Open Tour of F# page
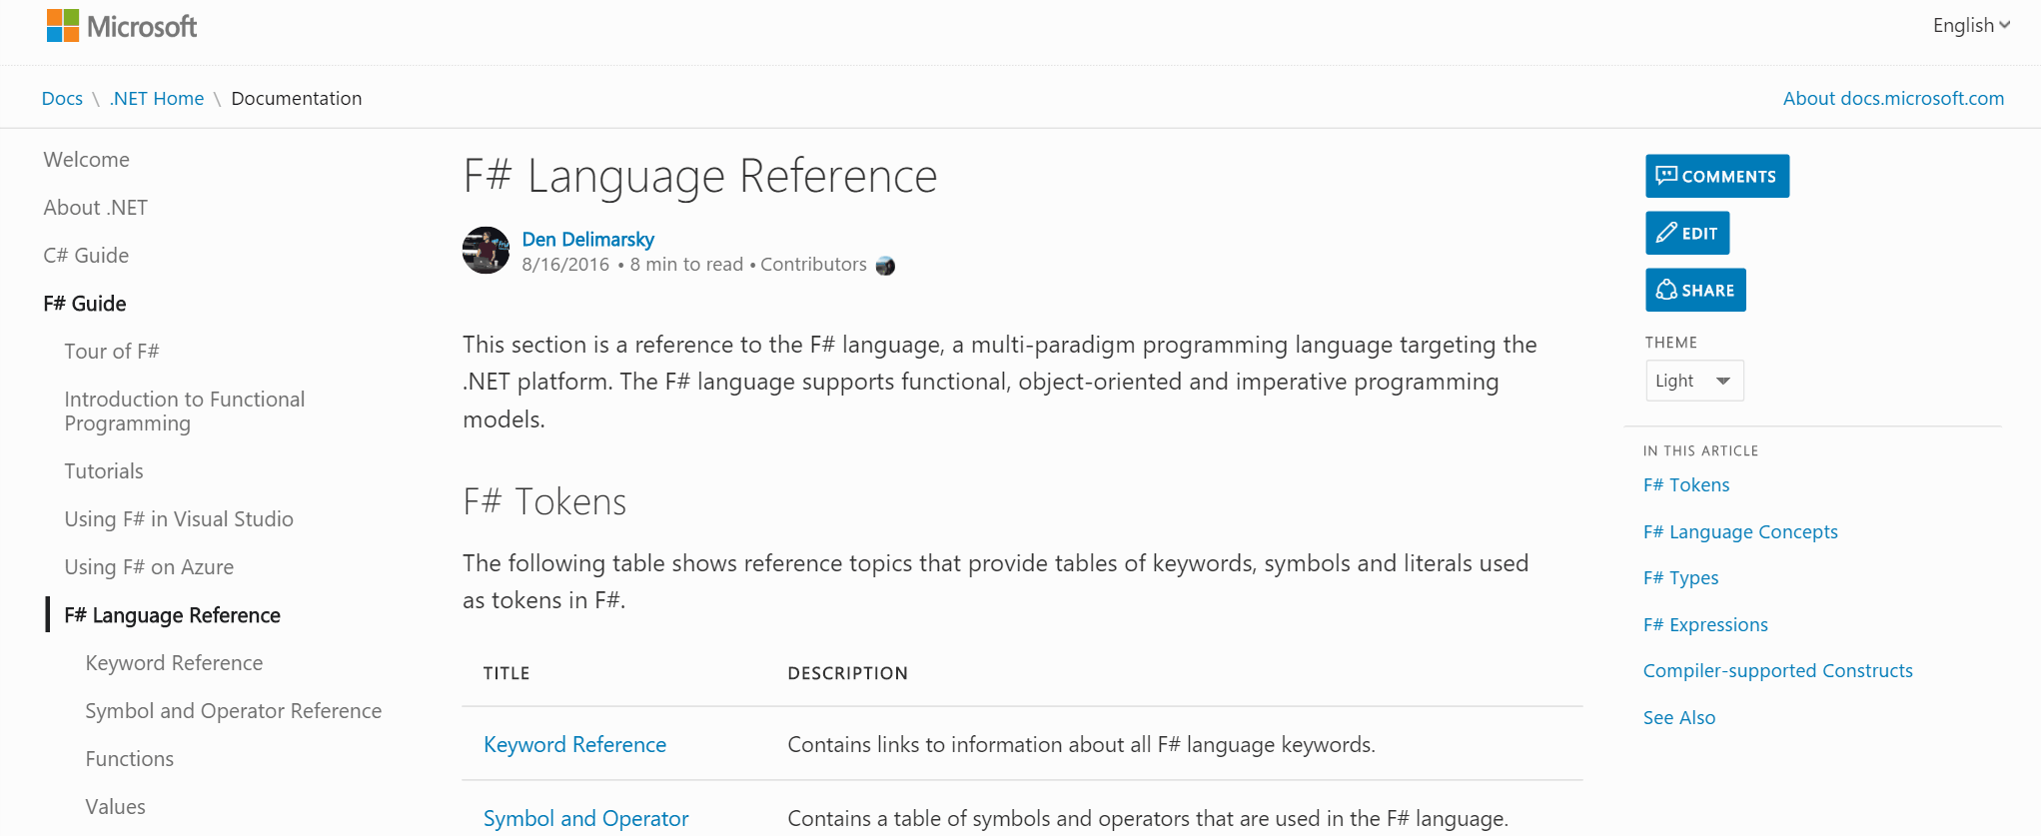 coord(112,352)
